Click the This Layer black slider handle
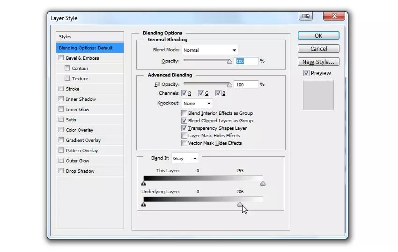Screen dimensions: 398x252 click(143, 184)
